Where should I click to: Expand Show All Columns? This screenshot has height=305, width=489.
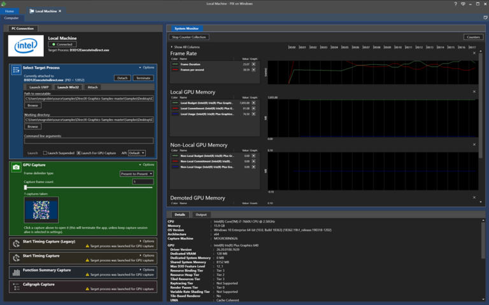(185, 47)
